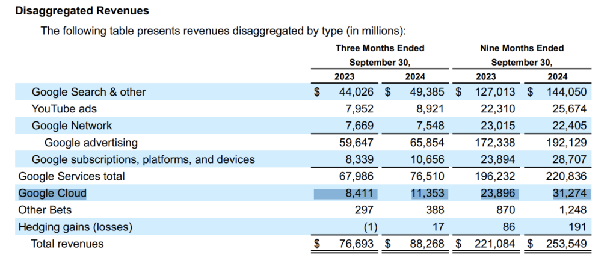
Task: Click the value 28,707
Action: coord(570,159)
